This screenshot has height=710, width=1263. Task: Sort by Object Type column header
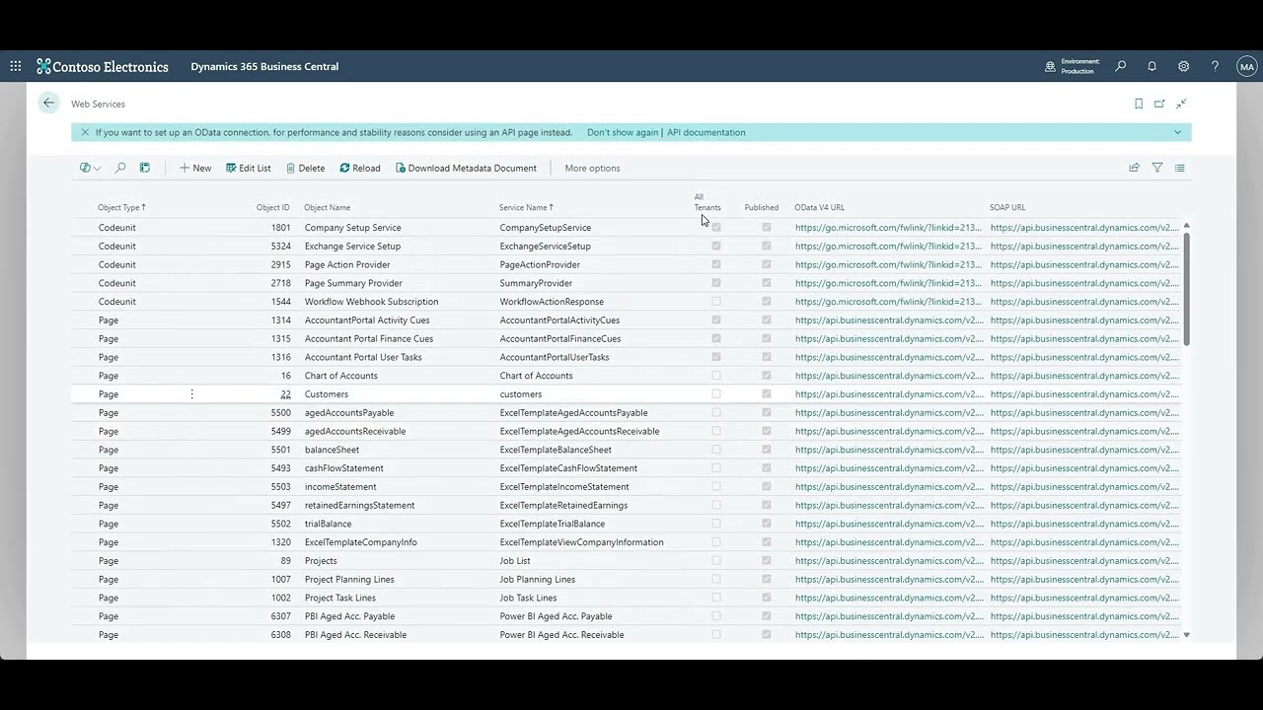pos(121,207)
